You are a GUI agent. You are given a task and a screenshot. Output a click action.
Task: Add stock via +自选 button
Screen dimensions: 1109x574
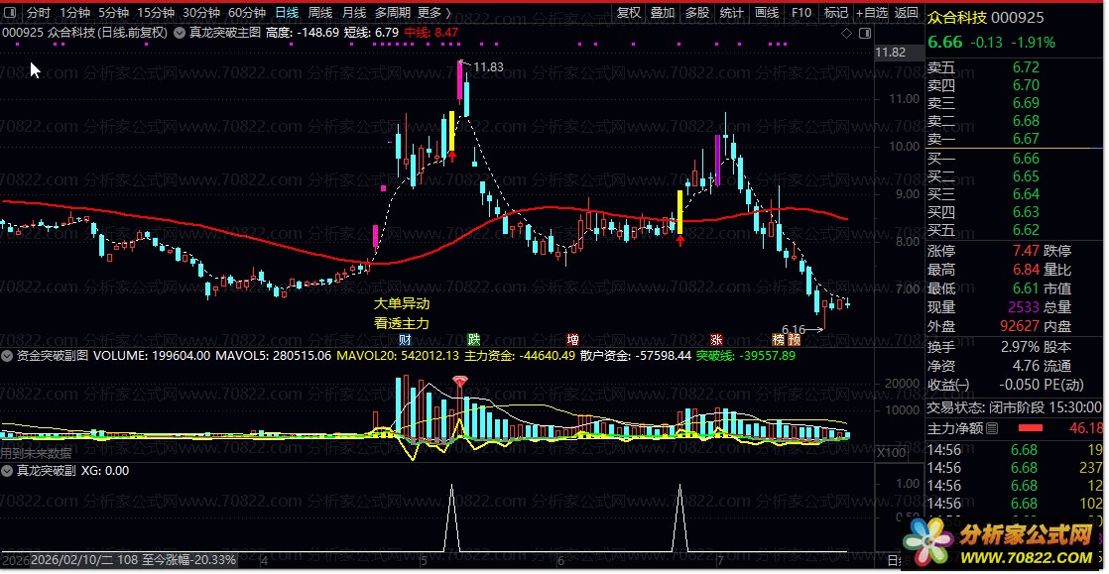[871, 12]
